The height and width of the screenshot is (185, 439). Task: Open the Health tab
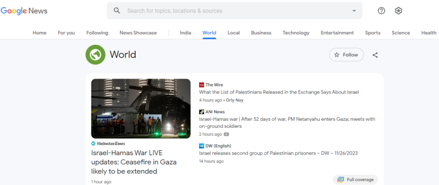pyautogui.click(x=429, y=33)
